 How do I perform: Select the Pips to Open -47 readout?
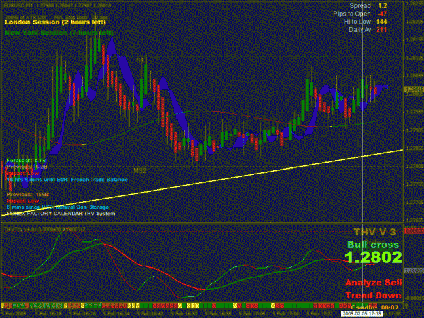360,14
